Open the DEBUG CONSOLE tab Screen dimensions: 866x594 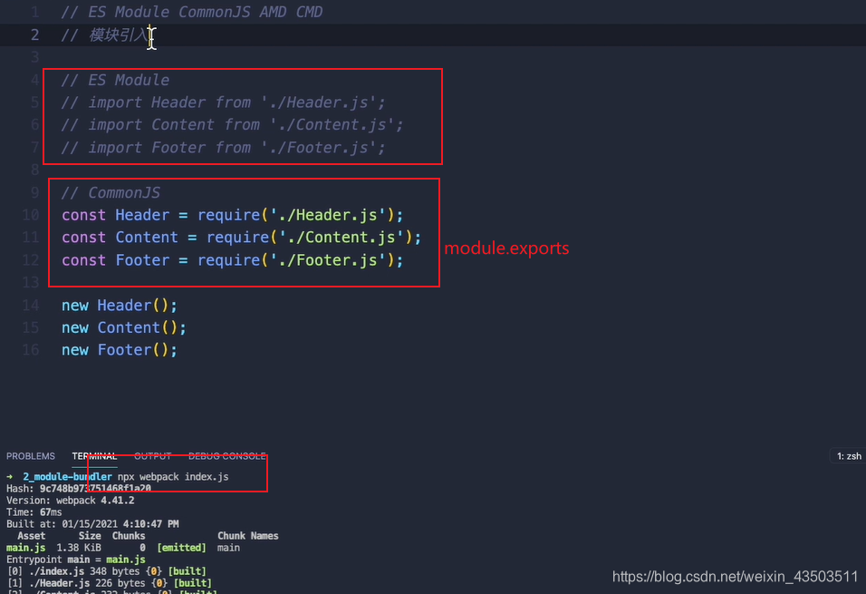click(227, 456)
